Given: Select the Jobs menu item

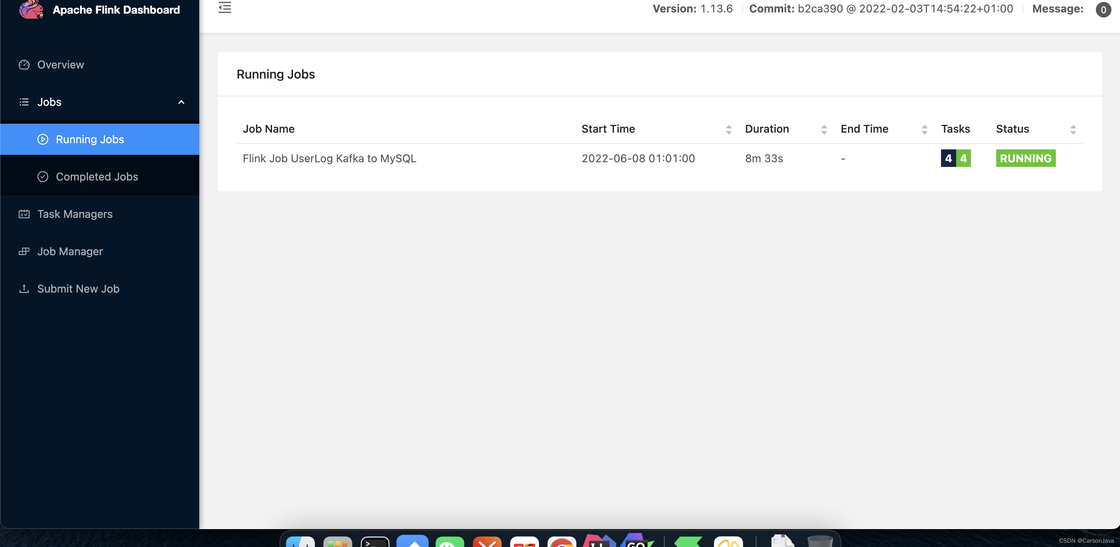Looking at the screenshot, I should point(100,102).
